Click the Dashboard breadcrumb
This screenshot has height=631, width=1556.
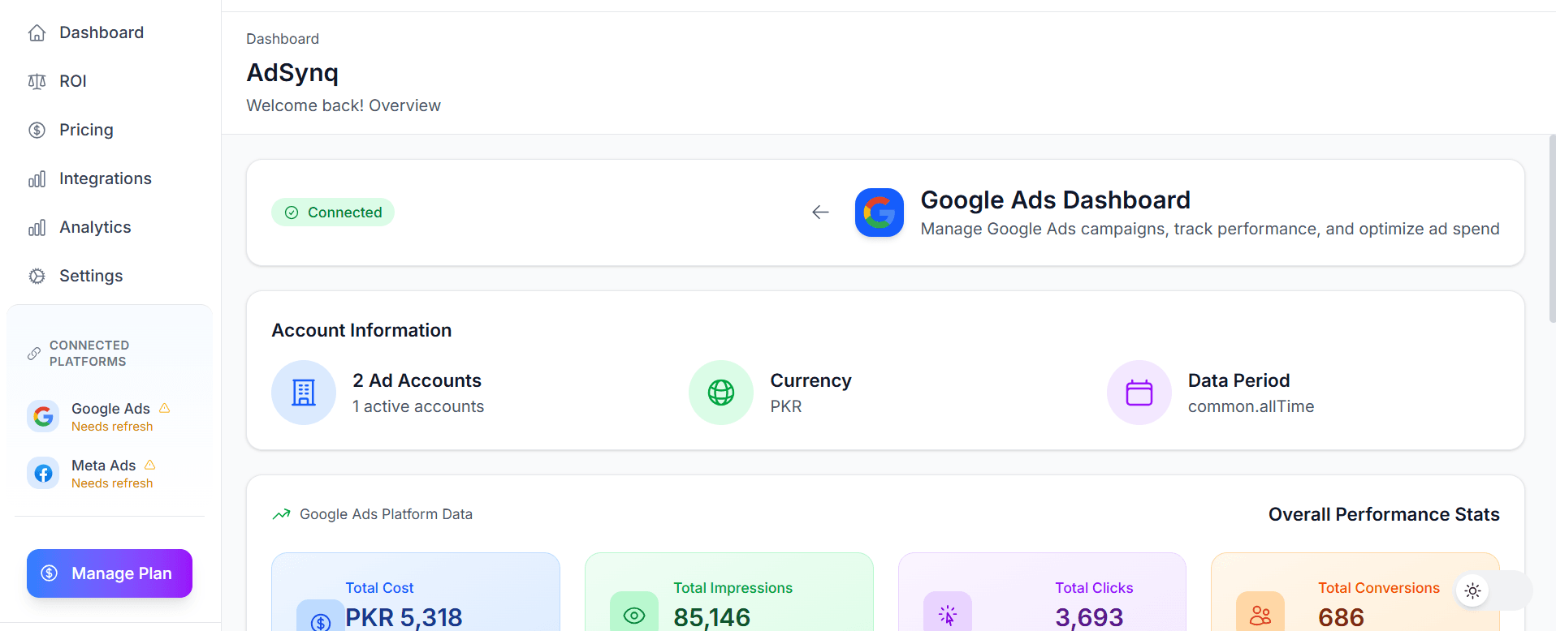pyautogui.click(x=283, y=39)
